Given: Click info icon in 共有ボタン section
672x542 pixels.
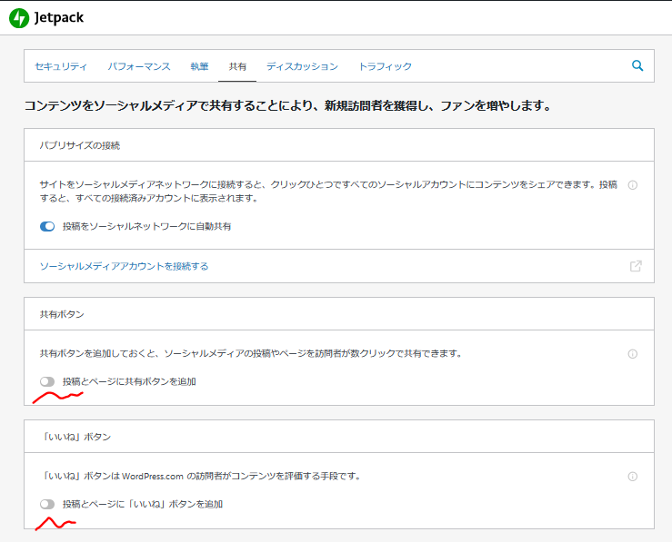Looking at the screenshot, I should pos(633,354).
